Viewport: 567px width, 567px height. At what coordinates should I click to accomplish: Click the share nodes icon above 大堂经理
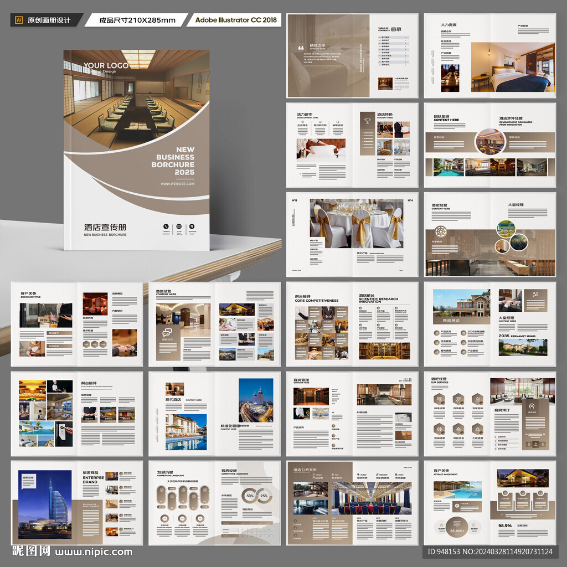535,294
